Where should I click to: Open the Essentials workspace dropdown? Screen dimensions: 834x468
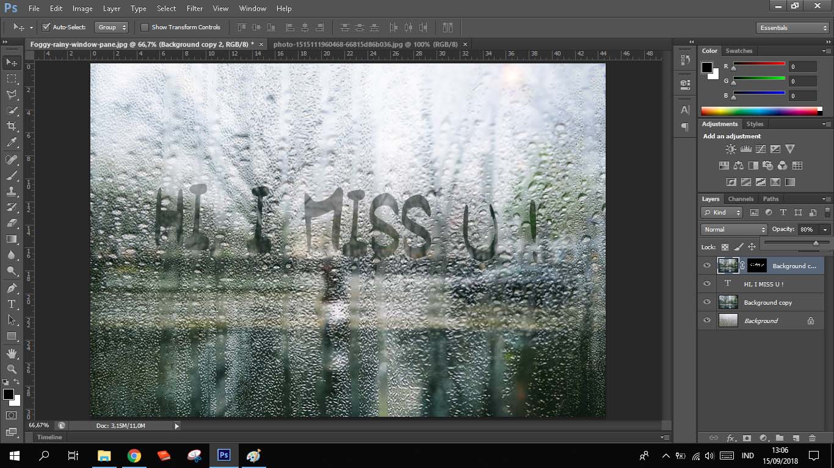pyautogui.click(x=792, y=28)
